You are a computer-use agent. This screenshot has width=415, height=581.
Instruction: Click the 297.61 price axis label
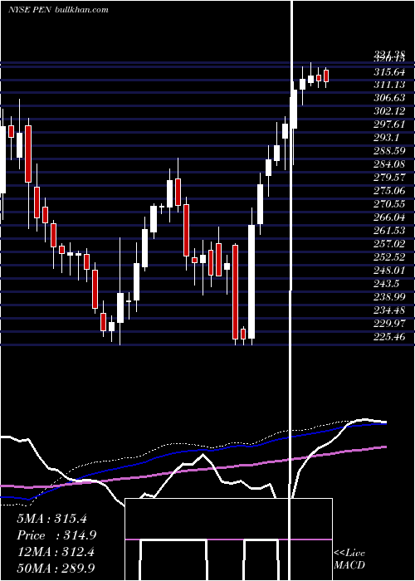389,124
